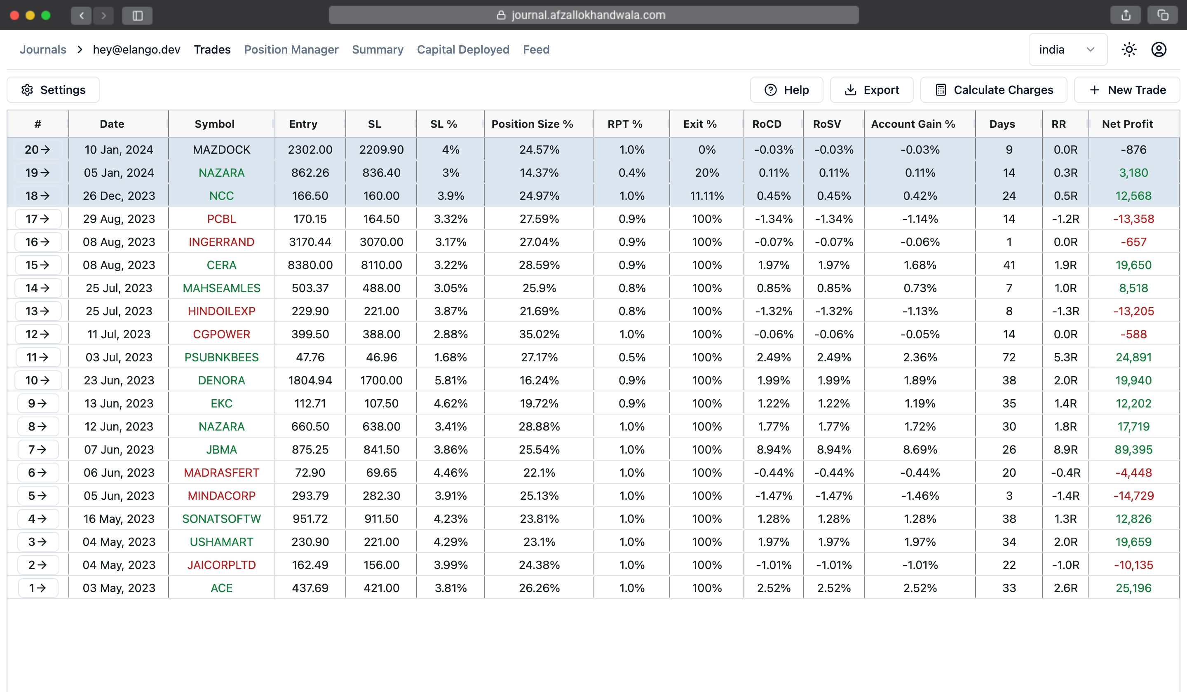Viewport: 1187px width, 693px height.
Task: Open trade 20 MAZDOCK details arrow
Action: coord(38,150)
